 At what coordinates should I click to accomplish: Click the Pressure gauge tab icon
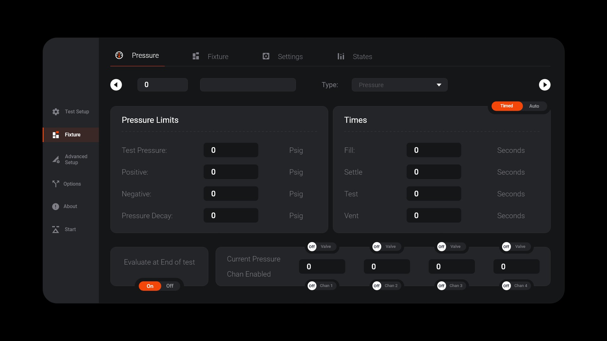pos(119,56)
